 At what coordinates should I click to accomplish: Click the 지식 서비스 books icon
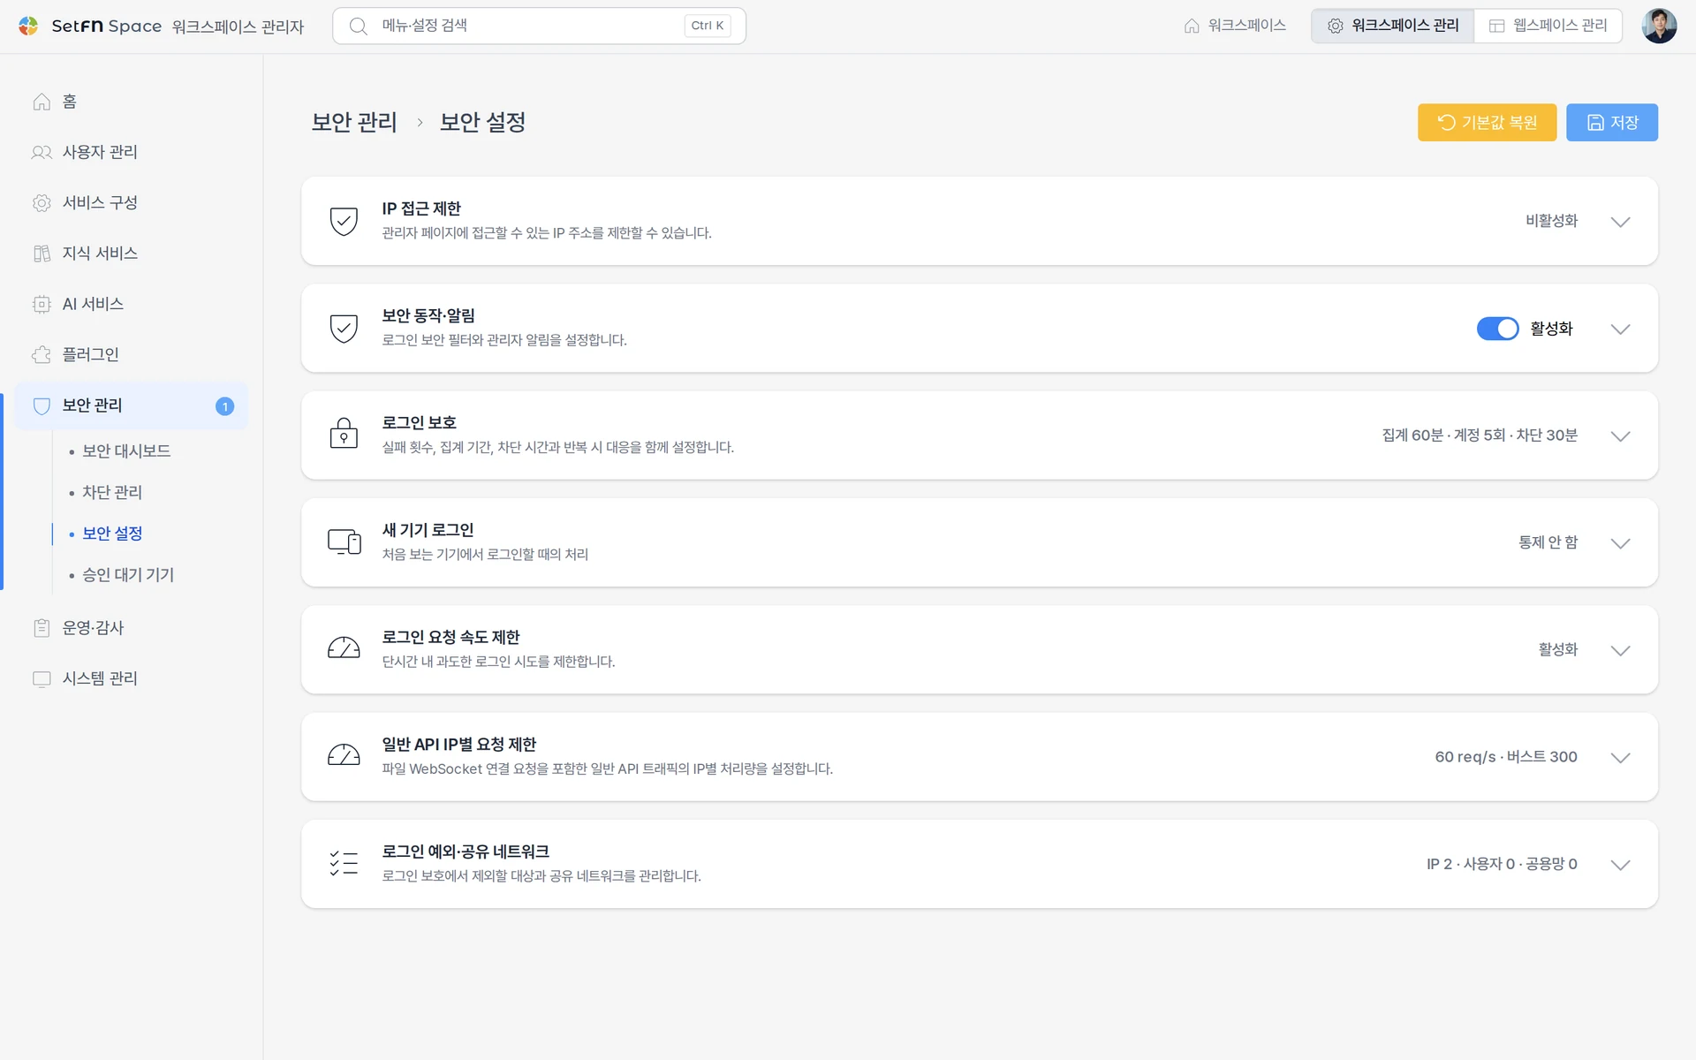tap(42, 254)
